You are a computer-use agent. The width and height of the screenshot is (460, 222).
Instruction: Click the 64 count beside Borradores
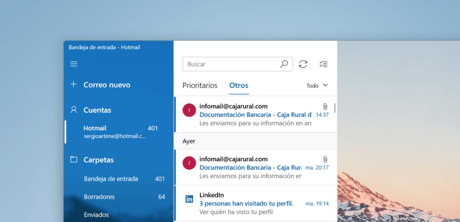click(162, 196)
